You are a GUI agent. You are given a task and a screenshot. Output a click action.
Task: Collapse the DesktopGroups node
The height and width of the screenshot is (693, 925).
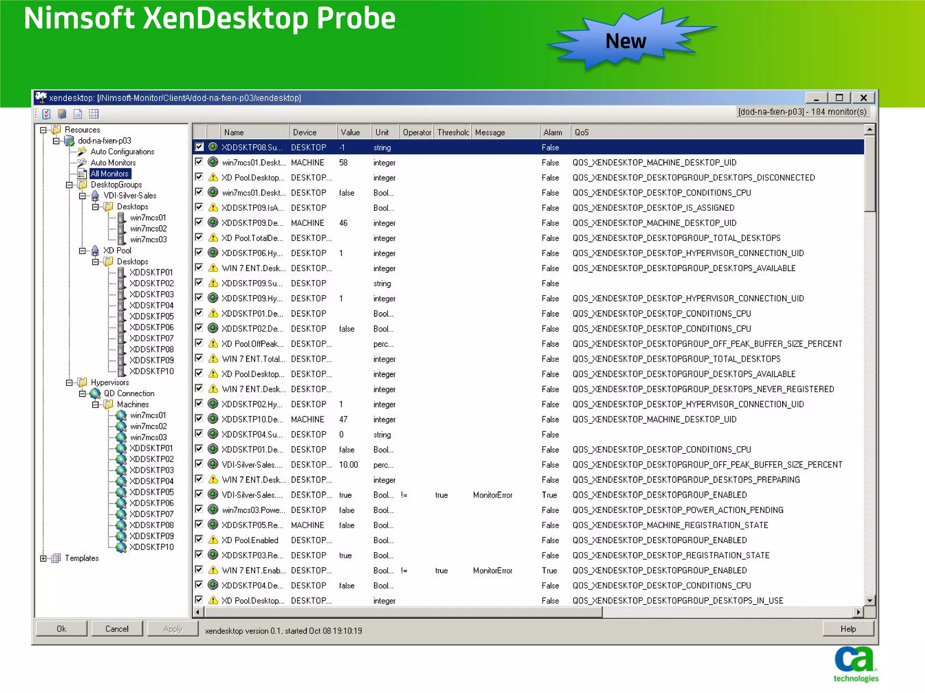[69, 185]
